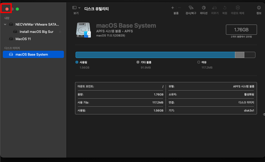Image resolution: width=265 pixels, height=162 pixels.
Task: Click the blue used segment of storage bar
Action: [x=155, y=55]
